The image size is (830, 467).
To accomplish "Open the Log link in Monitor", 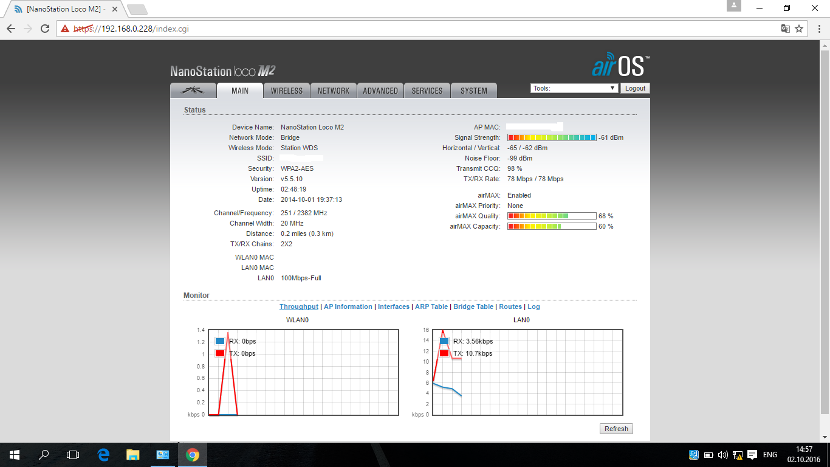I will click(533, 306).
